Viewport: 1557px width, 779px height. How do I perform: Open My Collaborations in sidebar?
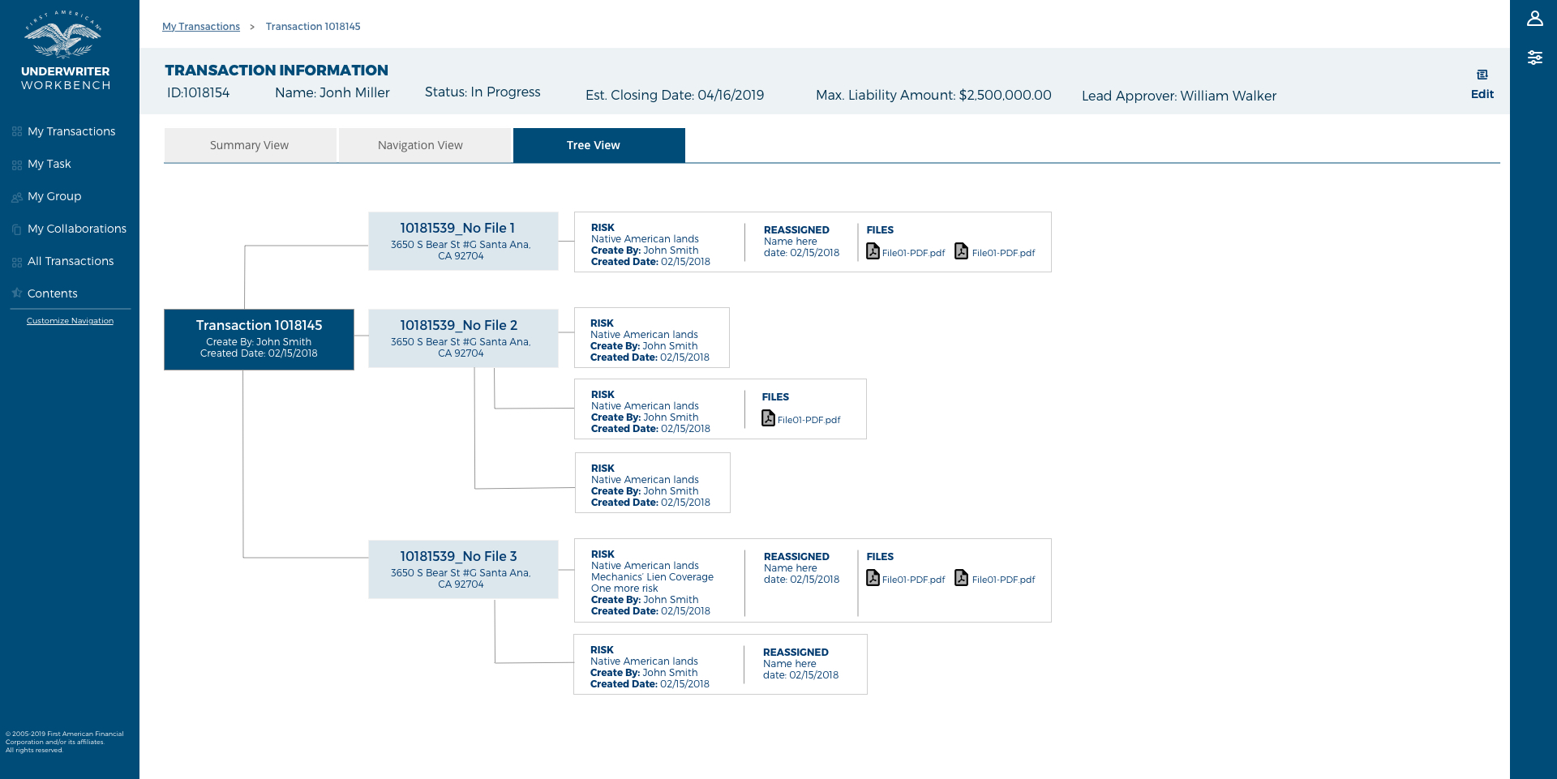[77, 229]
